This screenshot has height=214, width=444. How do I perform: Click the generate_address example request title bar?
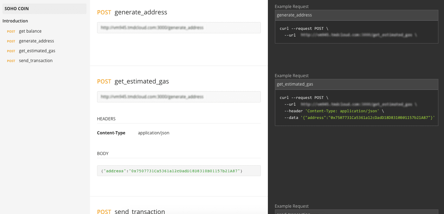click(x=356, y=15)
